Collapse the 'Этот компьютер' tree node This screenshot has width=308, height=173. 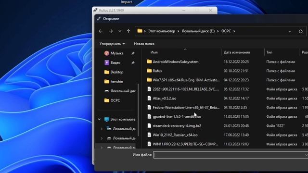pos(100,119)
